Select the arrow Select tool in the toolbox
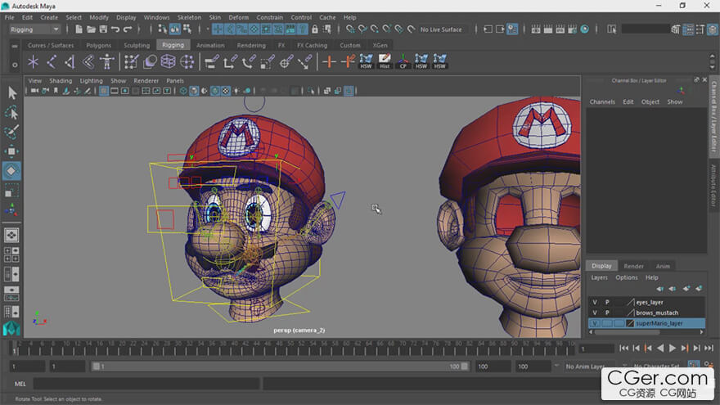Viewport: 720px width, 405px height. pyautogui.click(x=11, y=92)
